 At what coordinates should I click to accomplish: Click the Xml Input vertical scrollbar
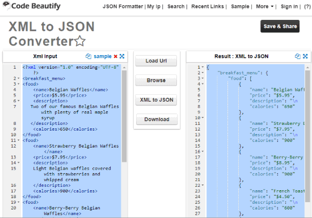pos(124,116)
